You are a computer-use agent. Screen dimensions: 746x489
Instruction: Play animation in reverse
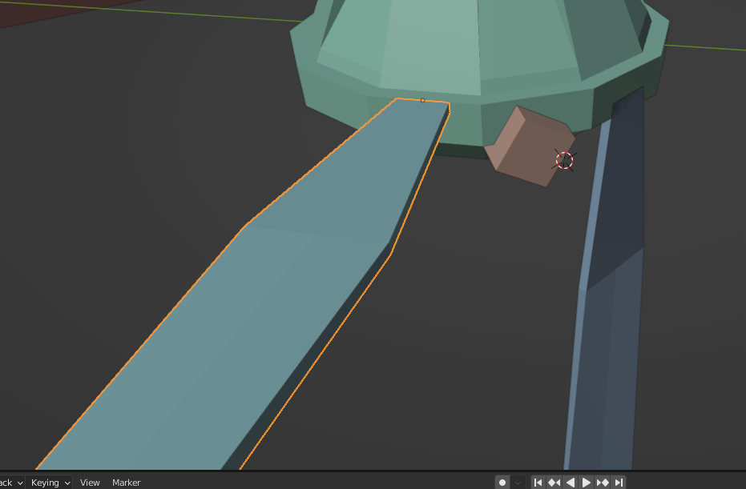coord(571,483)
